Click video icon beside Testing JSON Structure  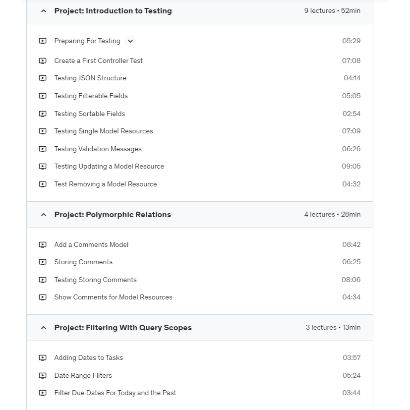(x=43, y=78)
